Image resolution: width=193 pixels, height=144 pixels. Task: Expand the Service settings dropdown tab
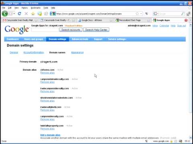117,39
